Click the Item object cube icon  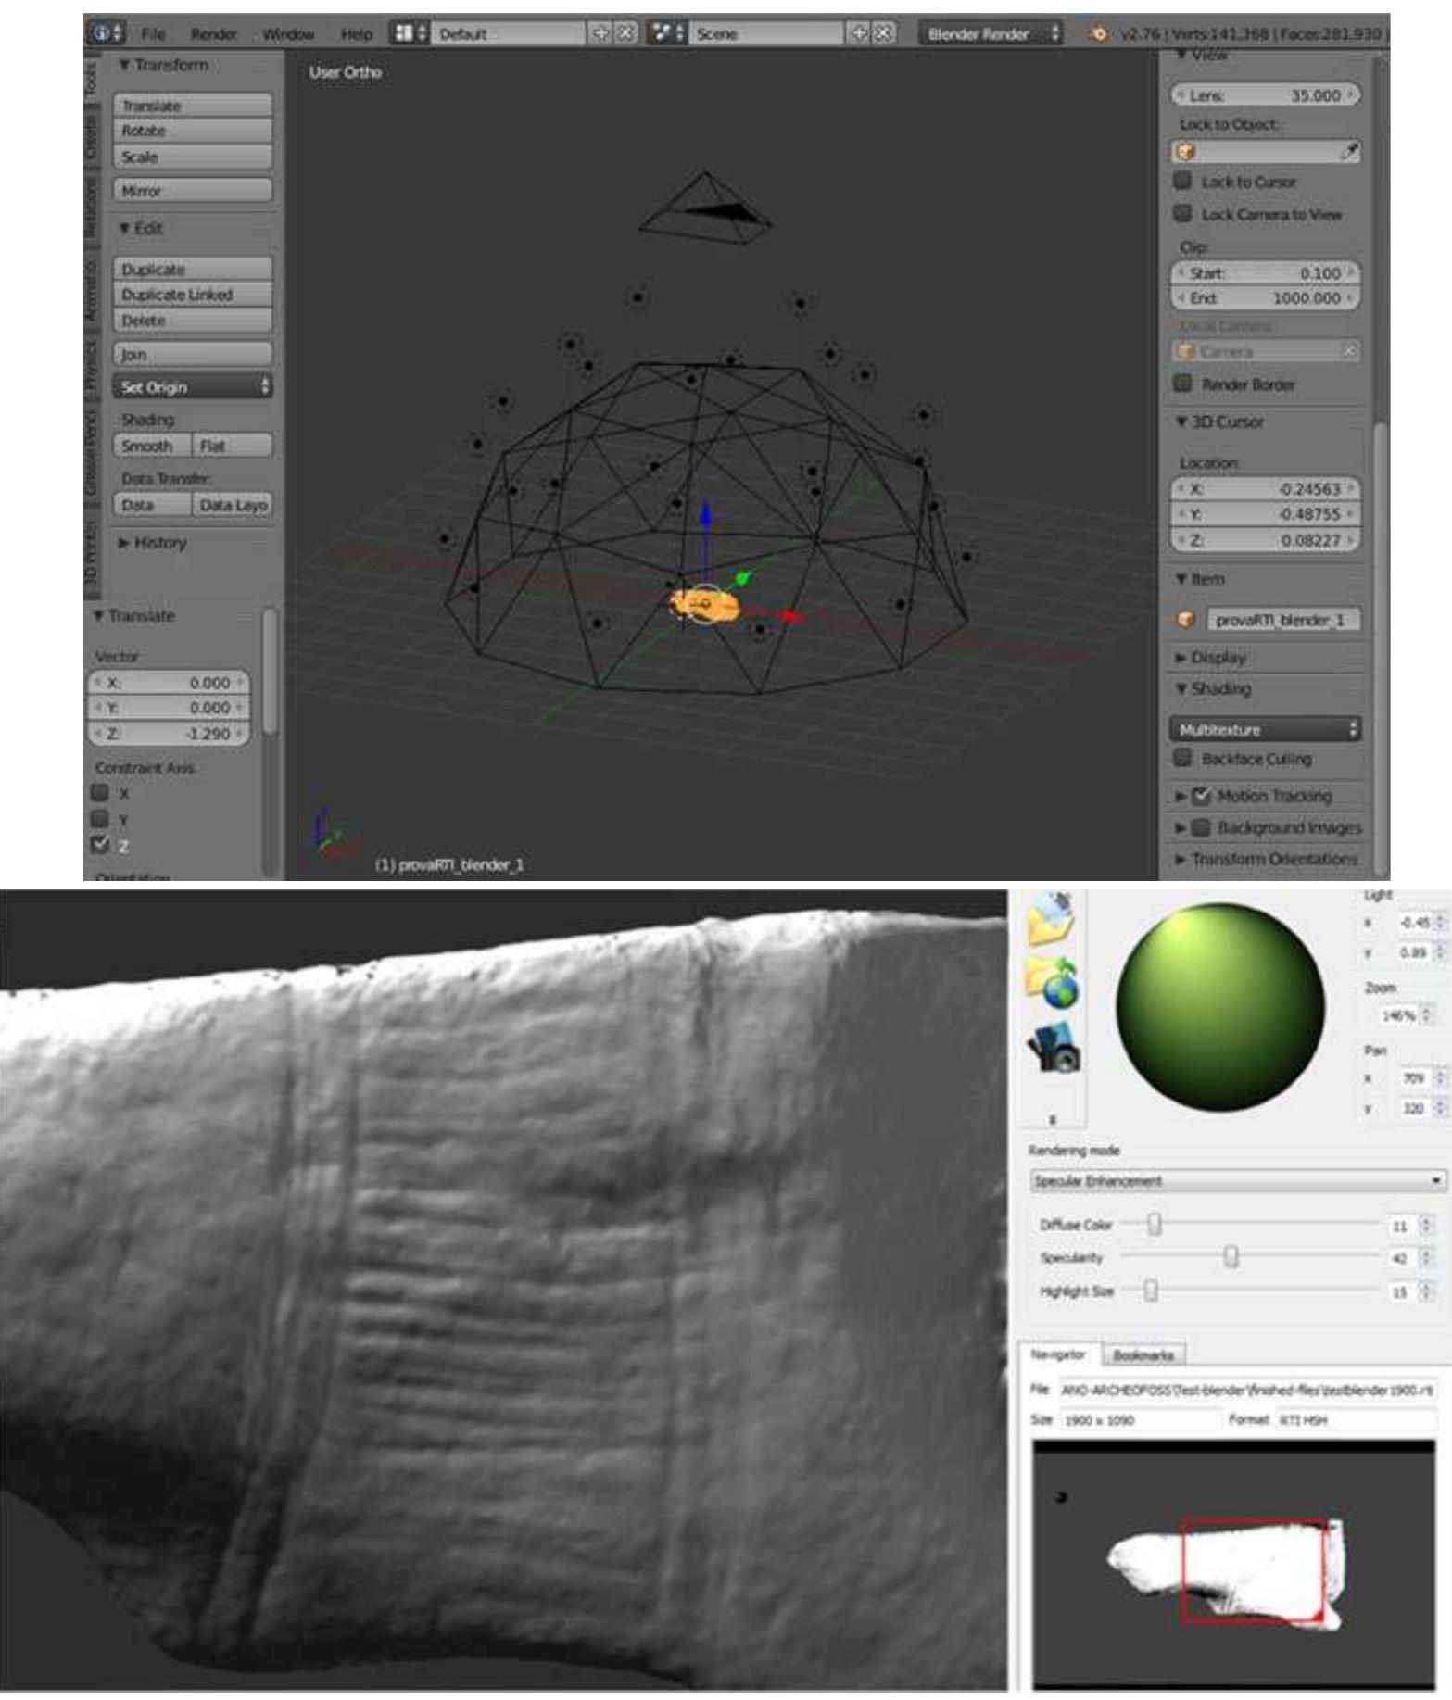coord(1185,620)
